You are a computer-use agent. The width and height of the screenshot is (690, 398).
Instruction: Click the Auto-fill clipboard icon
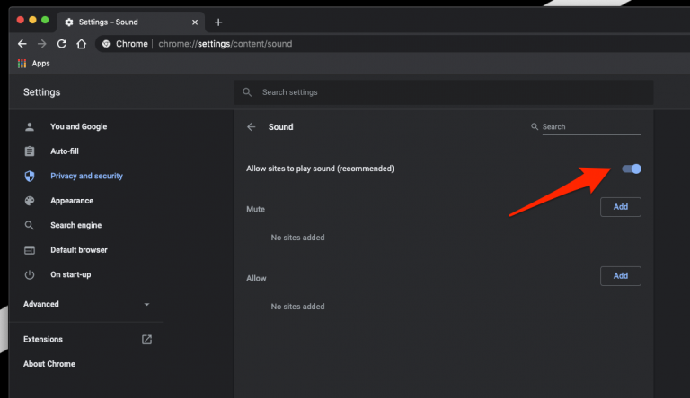pyautogui.click(x=30, y=151)
